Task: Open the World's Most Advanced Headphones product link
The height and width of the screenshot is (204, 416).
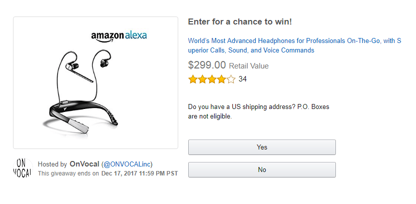Action: click(x=294, y=45)
